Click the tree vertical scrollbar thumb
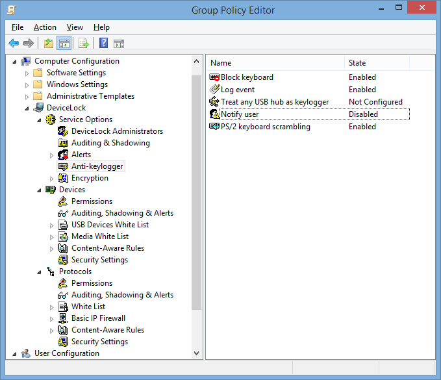Image resolution: width=441 pixels, height=380 pixels. tap(197, 192)
